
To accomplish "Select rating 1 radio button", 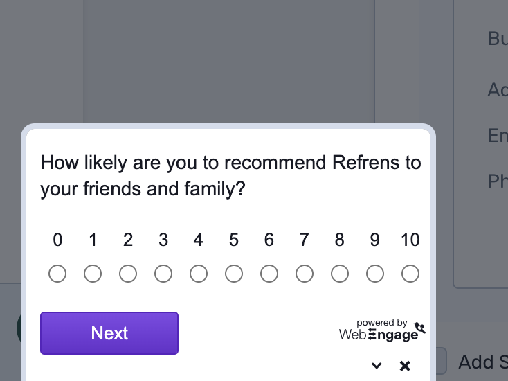I will click(x=93, y=274).
